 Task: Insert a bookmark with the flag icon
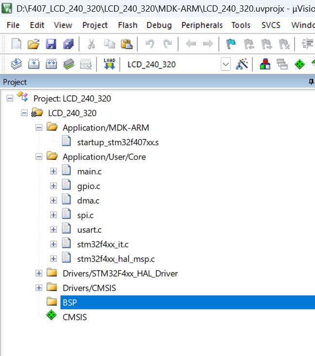click(x=231, y=44)
